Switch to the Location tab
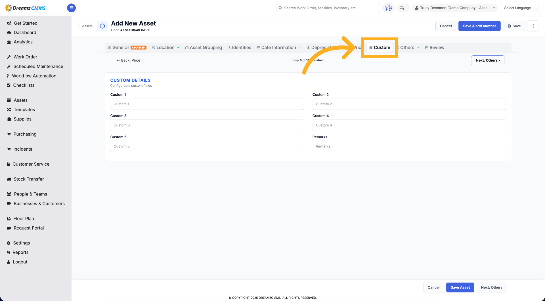The width and height of the screenshot is (545, 301). (166, 47)
